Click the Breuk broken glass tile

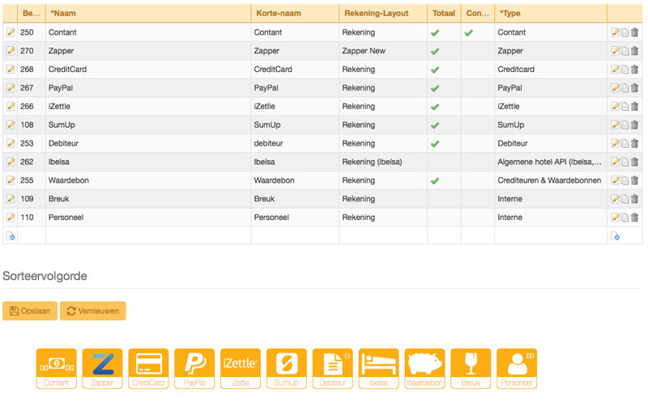point(471,368)
